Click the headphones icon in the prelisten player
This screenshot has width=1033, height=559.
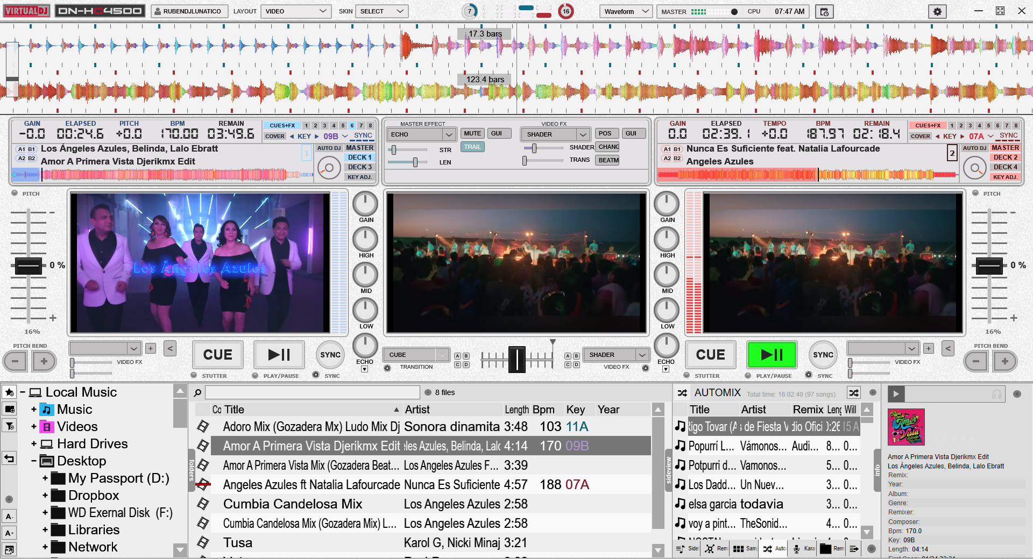(x=996, y=394)
